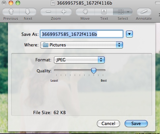This screenshot has height=134, width=160.
Task: Click the Cancel button
Action: point(108,123)
